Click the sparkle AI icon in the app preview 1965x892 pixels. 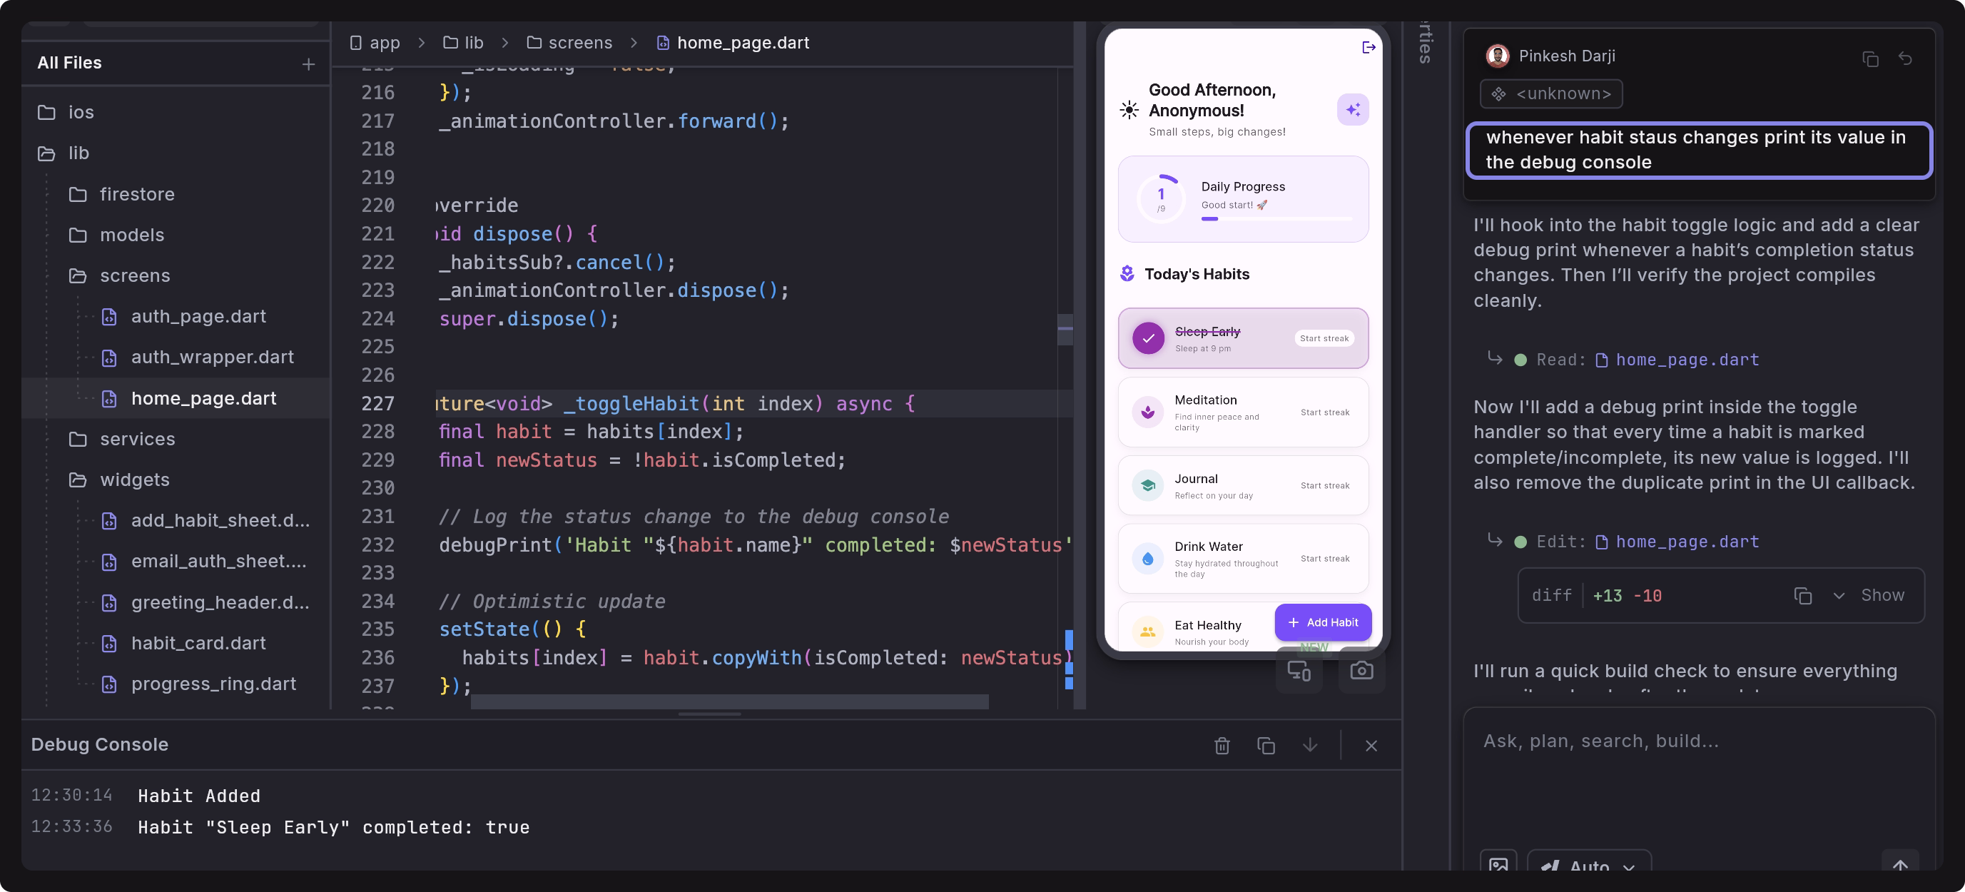[1354, 109]
